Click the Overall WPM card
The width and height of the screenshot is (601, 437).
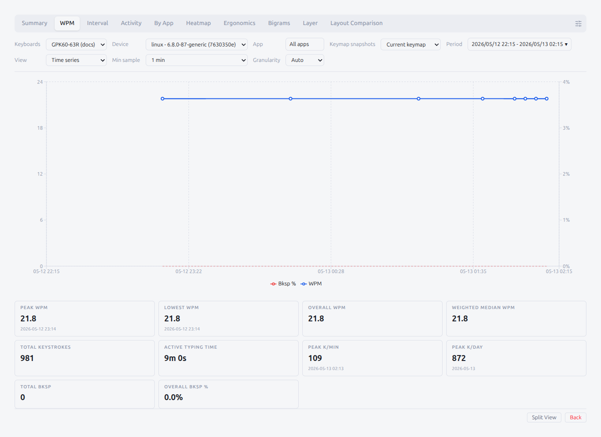click(372, 319)
